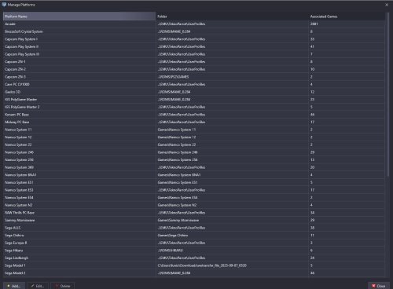Click the Games\Namco System BNA1 folder cell

tap(232, 175)
